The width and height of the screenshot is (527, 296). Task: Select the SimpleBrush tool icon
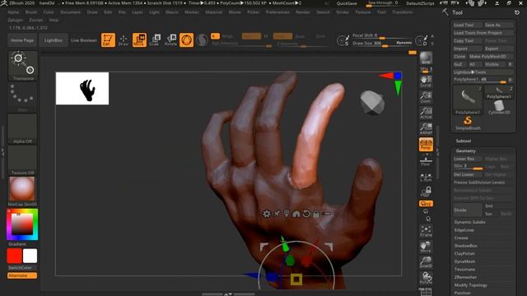tap(468, 123)
